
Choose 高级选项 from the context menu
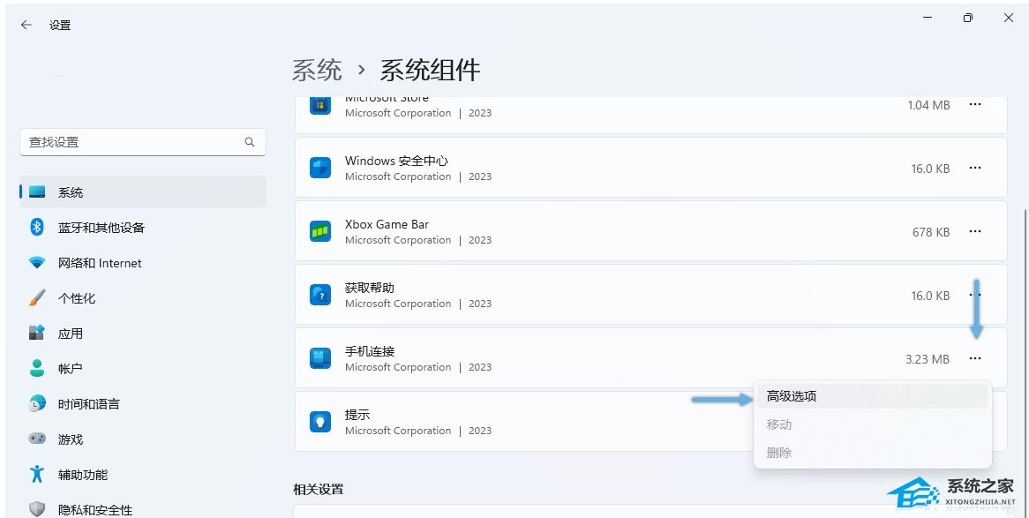(x=872, y=396)
